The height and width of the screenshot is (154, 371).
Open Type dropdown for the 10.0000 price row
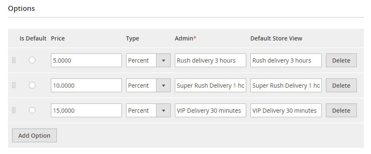[x=148, y=86]
